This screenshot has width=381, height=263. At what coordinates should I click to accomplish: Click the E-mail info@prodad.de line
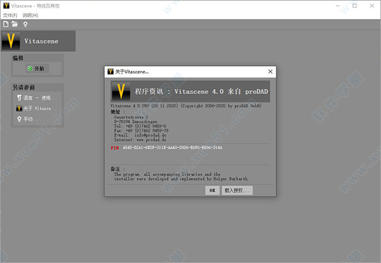[x=140, y=135]
